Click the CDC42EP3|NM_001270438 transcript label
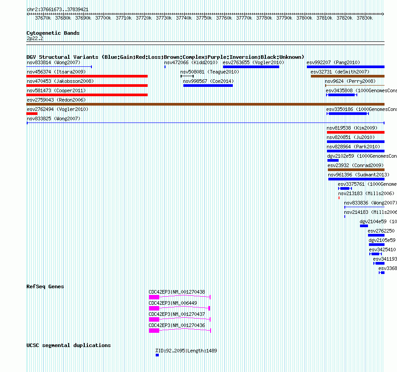This screenshot has width=397, height=372. pyautogui.click(x=177, y=292)
